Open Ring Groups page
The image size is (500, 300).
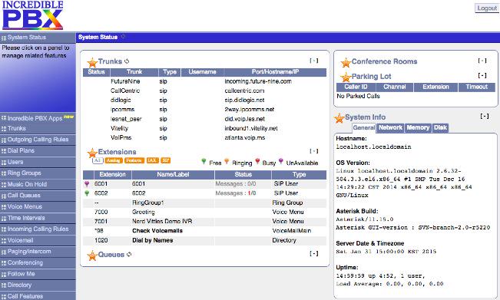point(38,173)
